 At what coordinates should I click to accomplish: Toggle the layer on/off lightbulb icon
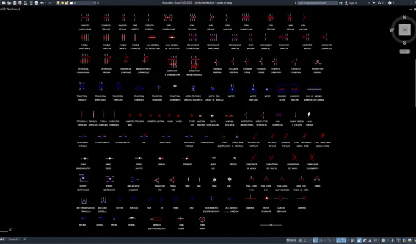tap(58, 3)
